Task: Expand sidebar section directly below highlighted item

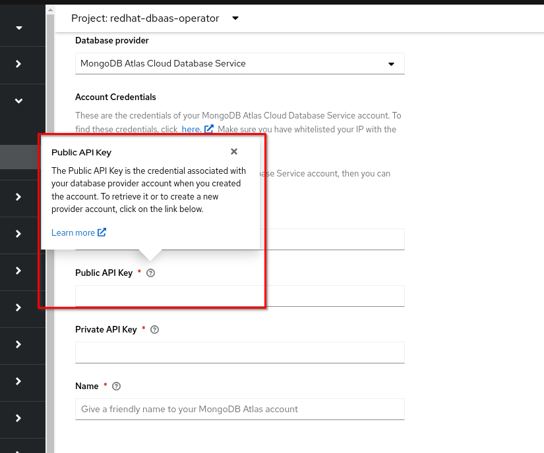Action: [x=18, y=197]
